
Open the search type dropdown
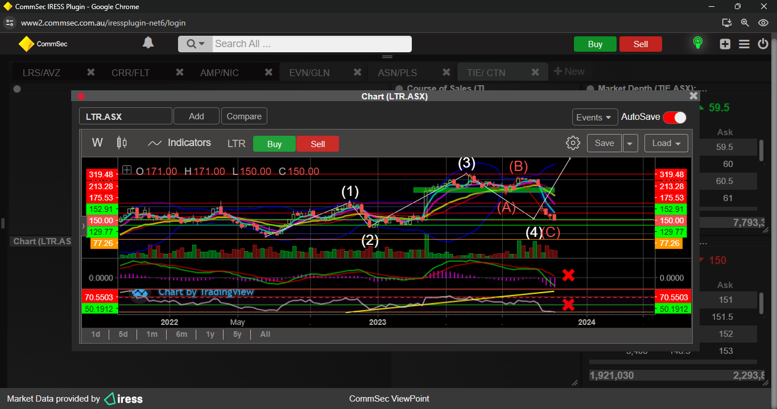coord(195,44)
